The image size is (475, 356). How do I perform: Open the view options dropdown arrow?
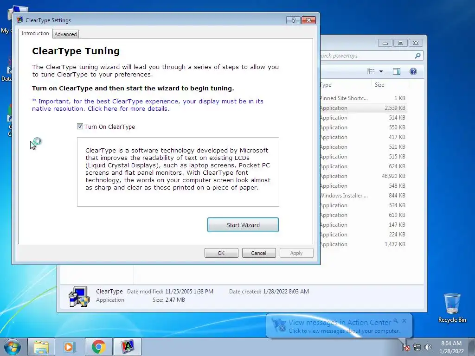[x=381, y=71]
